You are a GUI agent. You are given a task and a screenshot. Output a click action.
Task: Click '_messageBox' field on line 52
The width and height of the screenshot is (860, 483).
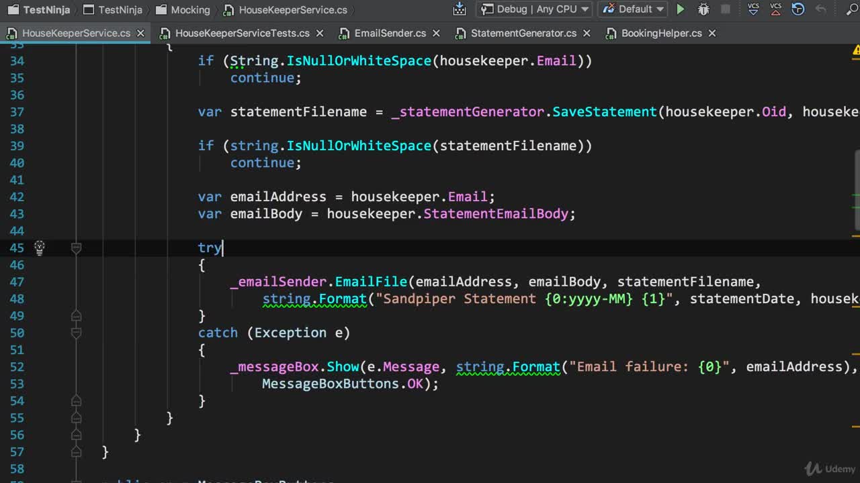coord(274,367)
